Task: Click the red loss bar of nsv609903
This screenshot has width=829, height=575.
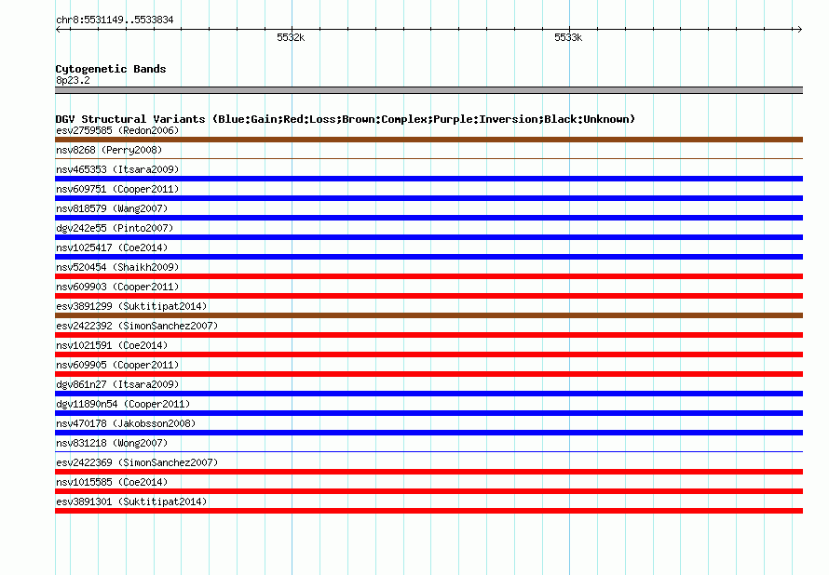Action: (428, 296)
